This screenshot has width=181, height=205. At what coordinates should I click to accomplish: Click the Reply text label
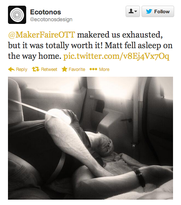tap(22, 69)
